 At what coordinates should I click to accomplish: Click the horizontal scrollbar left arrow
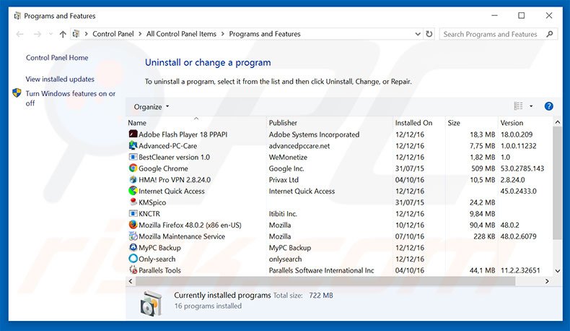[x=131, y=281]
